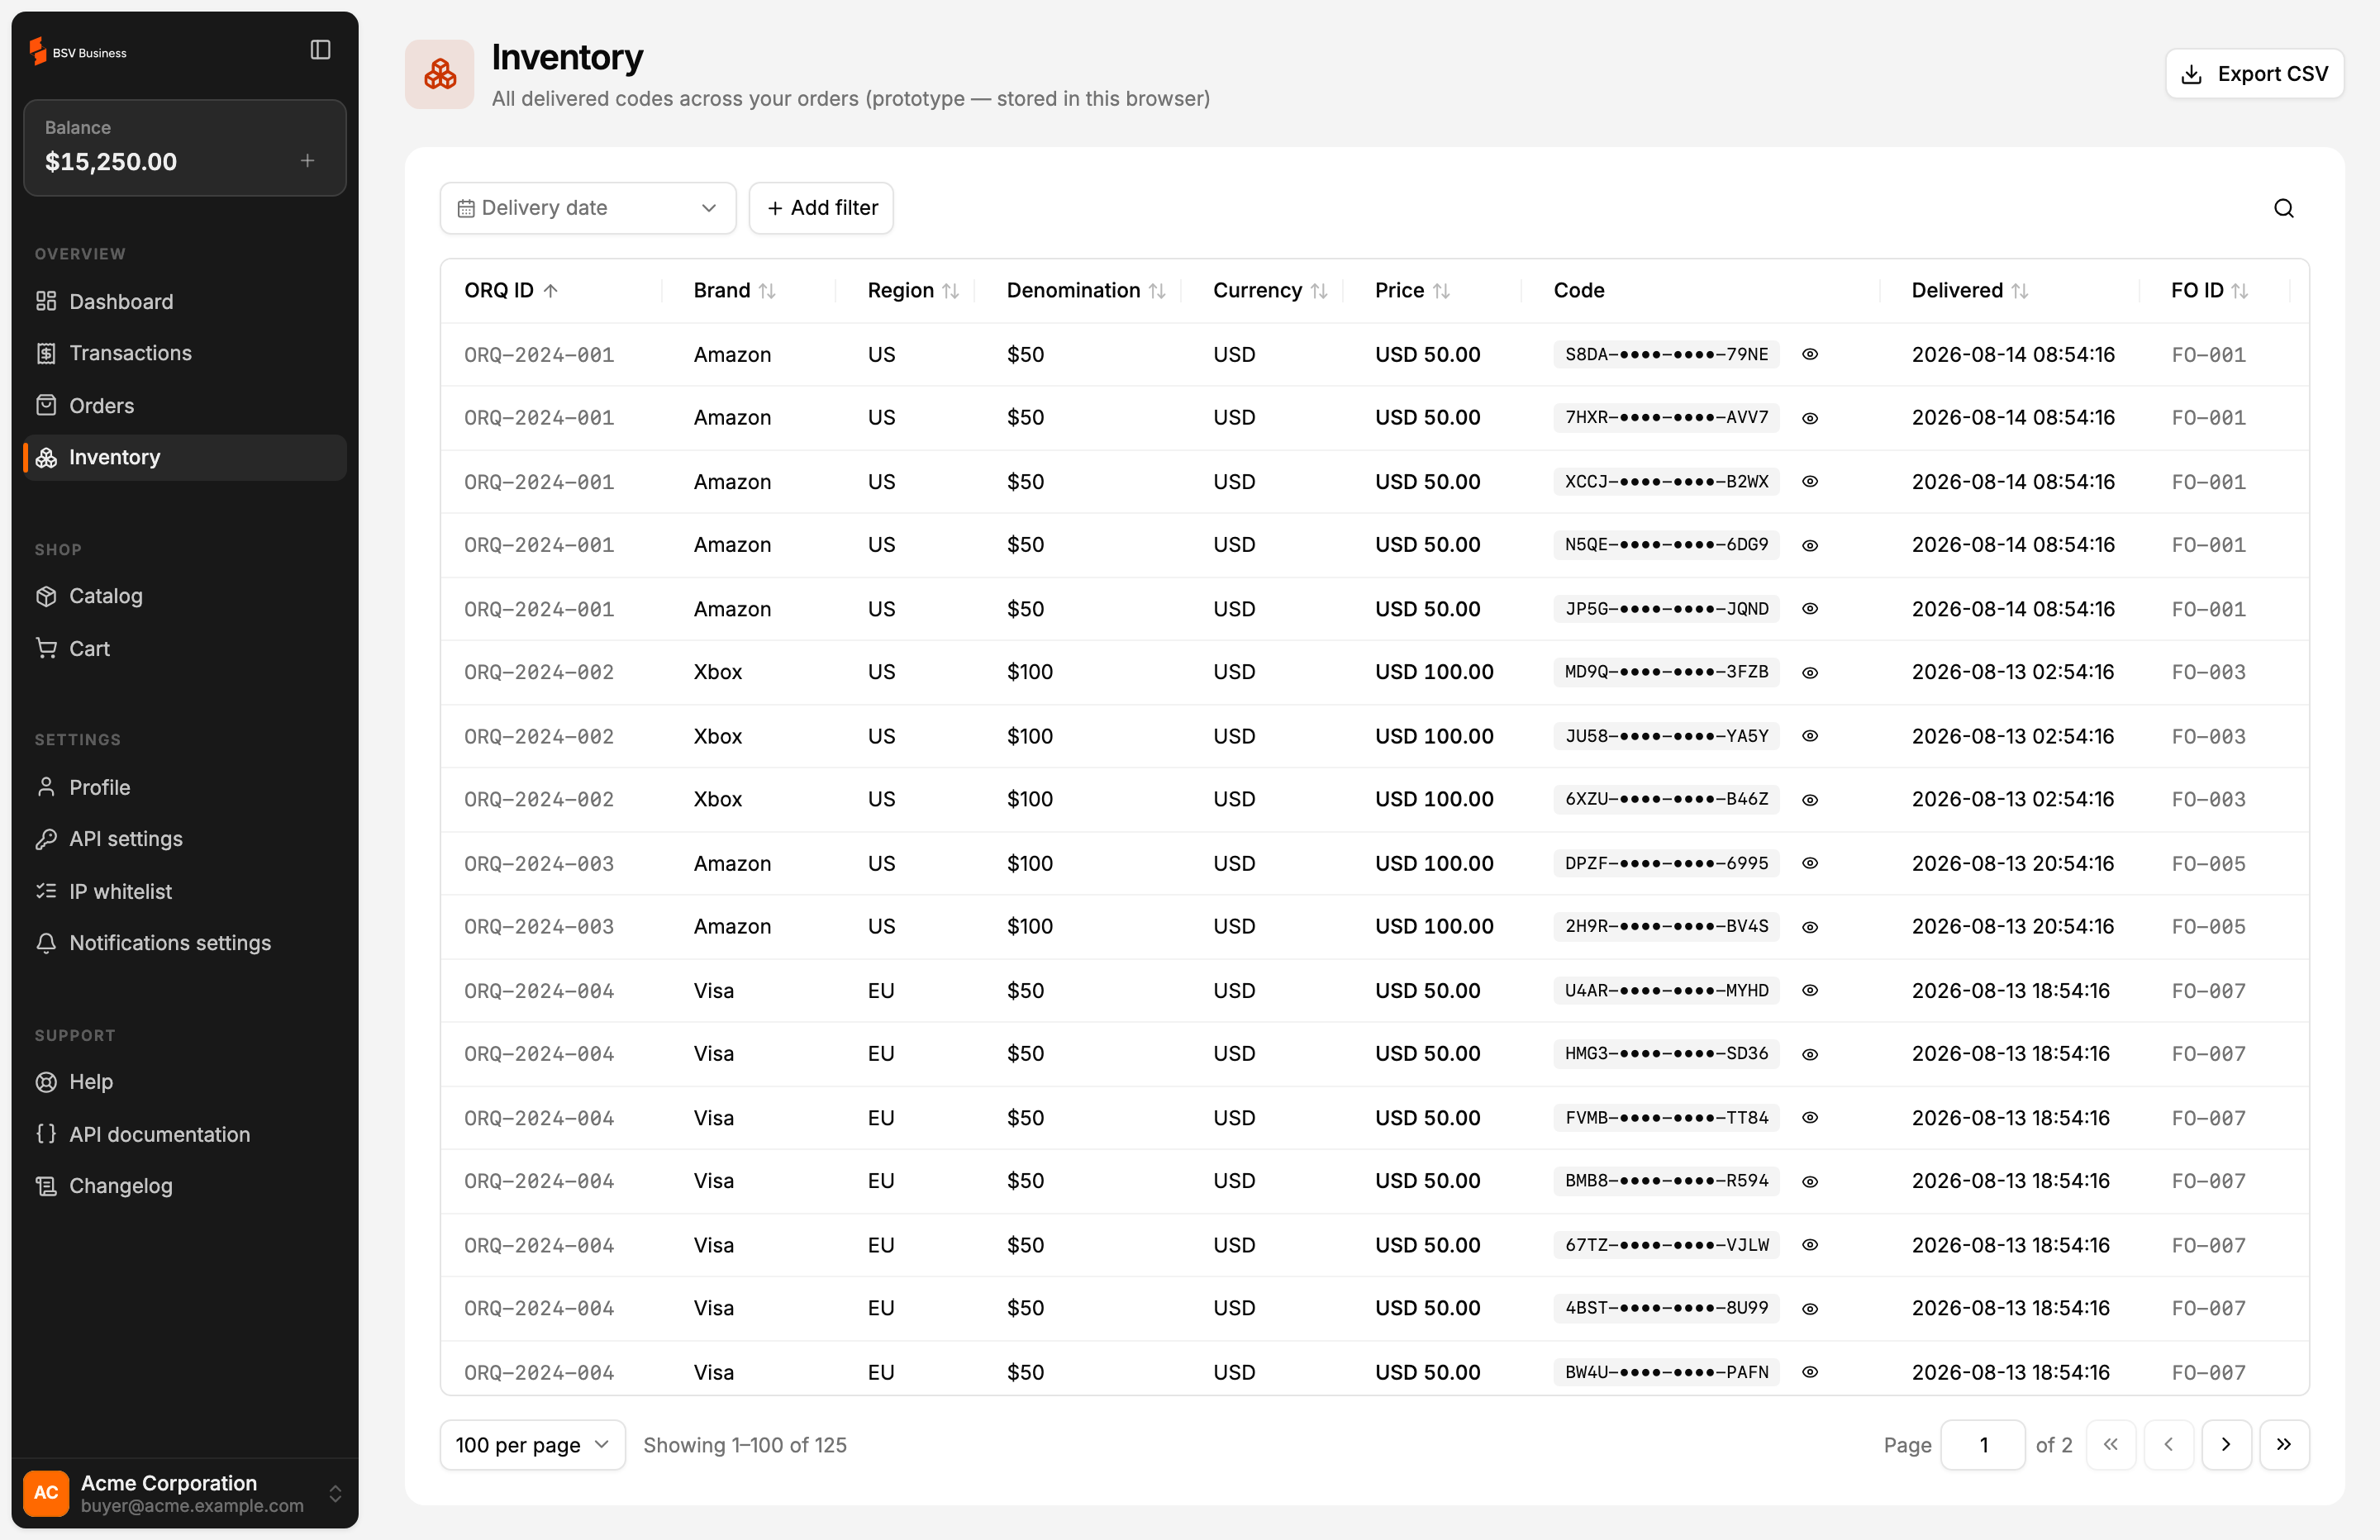View the API documentation

pos(185,1134)
